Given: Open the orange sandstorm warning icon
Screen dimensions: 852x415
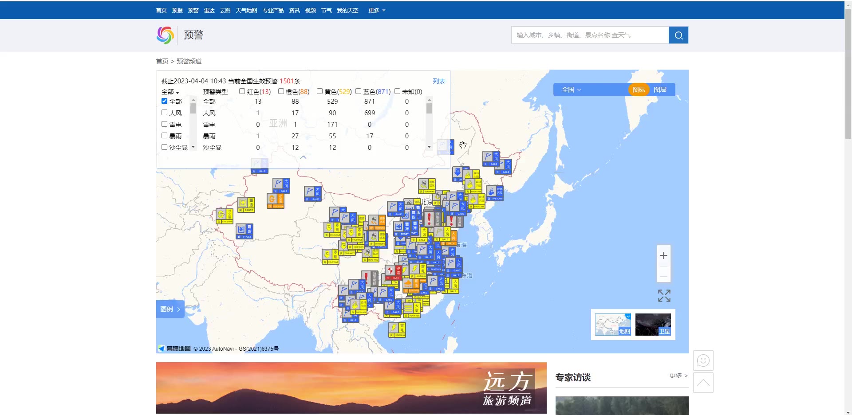Looking at the screenshot, I should (x=275, y=200).
